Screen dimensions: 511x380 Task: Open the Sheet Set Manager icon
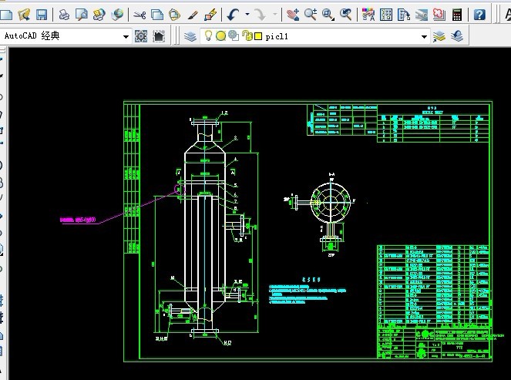(421, 15)
